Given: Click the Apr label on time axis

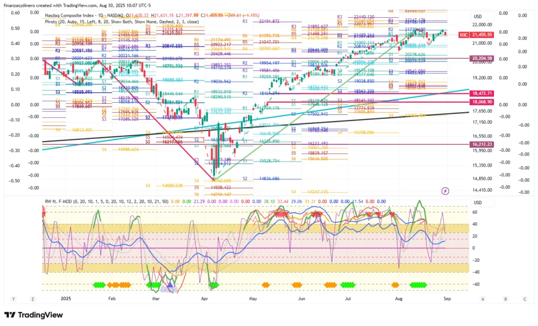Looking at the screenshot, I should (x=204, y=299).
